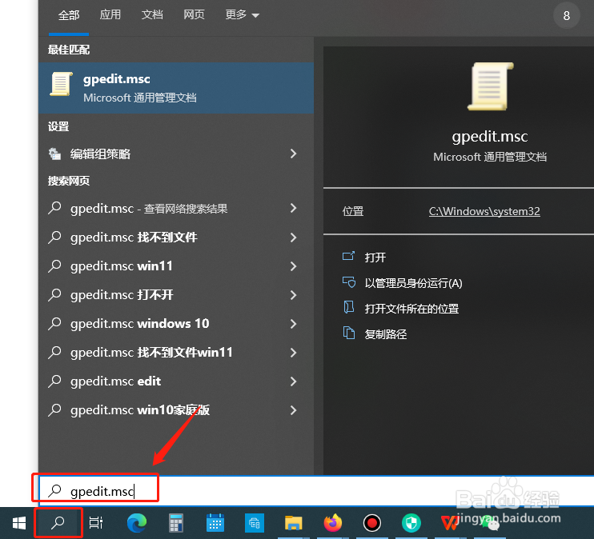The image size is (594, 539).
Task: Expand arrow for gpedit.msc windows 10
Action: [293, 324]
